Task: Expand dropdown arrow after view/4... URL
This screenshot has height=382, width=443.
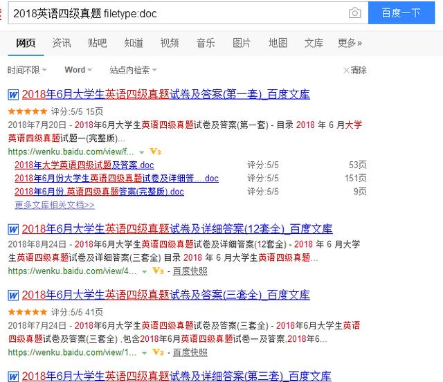Action: 145,272
